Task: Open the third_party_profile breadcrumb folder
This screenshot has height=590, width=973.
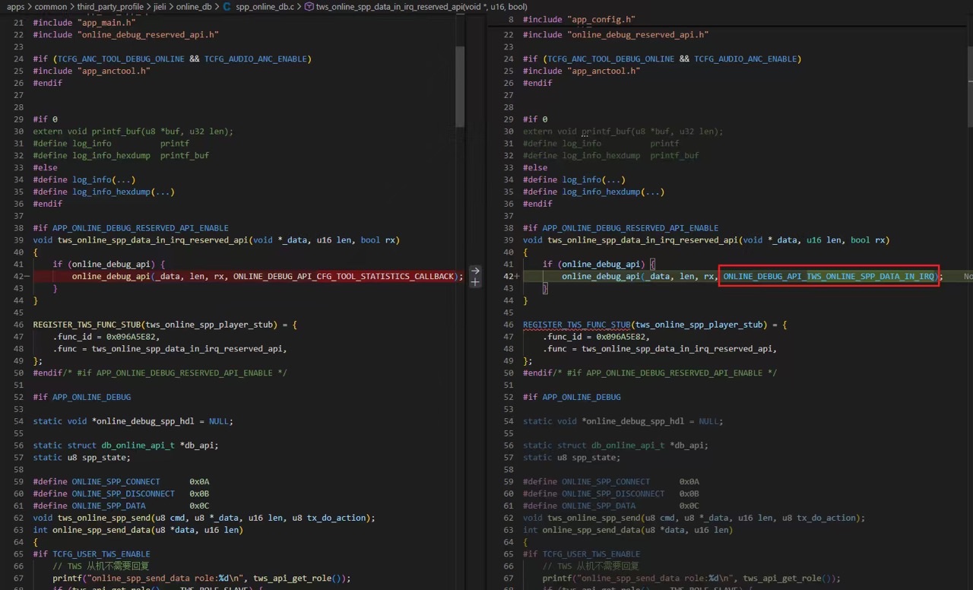Action: (109, 6)
